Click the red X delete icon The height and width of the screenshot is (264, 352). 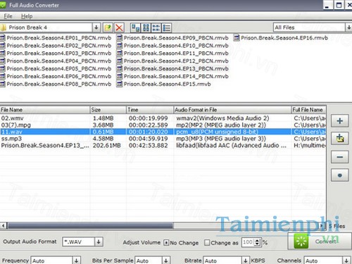point(119,27)
